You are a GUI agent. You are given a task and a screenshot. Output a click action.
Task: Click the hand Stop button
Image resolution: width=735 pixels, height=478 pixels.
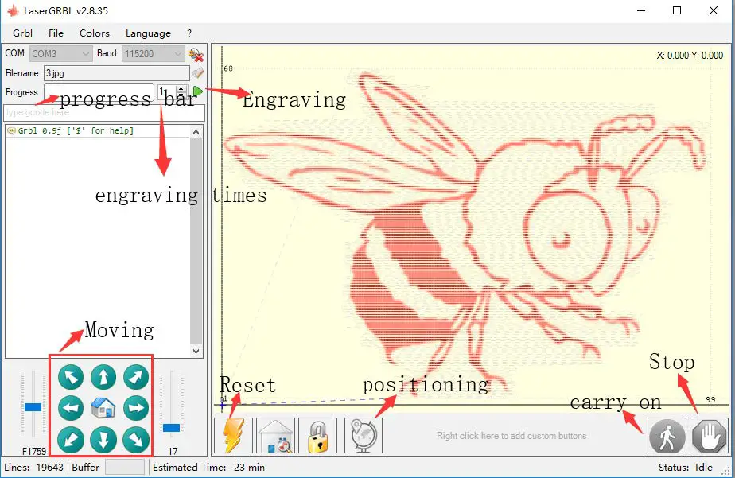click(x=709, y=435)
